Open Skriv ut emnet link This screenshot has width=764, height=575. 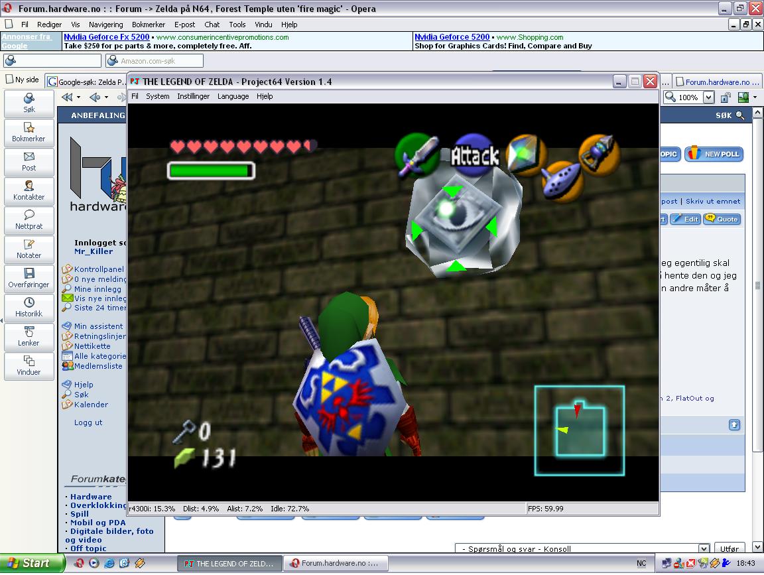[713, 201]
